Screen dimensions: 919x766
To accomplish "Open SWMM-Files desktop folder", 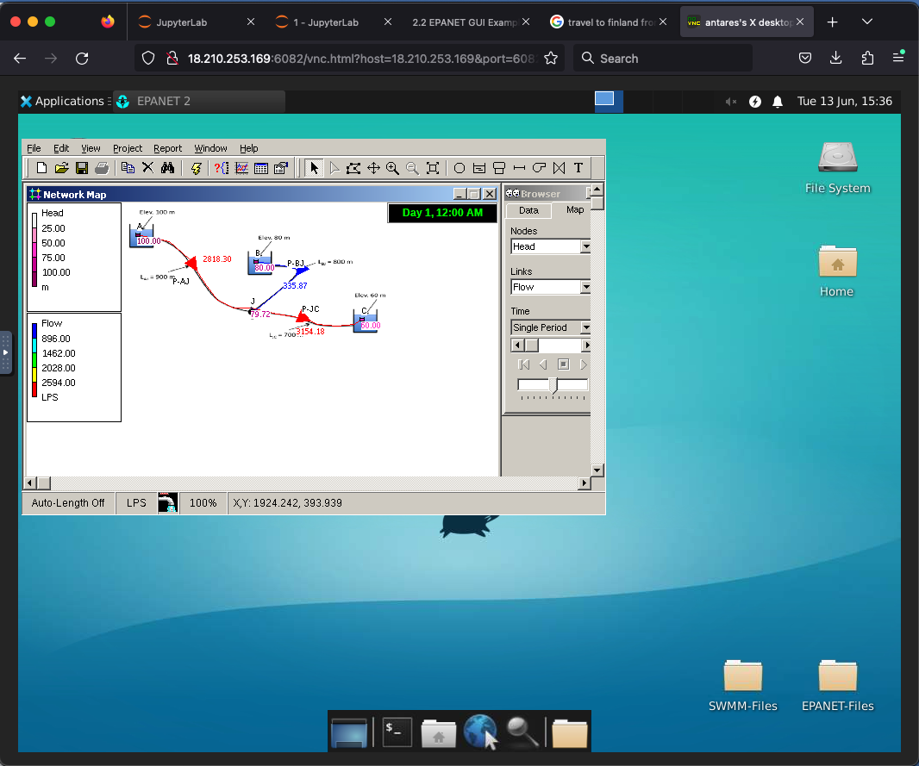I will (742, 687).
